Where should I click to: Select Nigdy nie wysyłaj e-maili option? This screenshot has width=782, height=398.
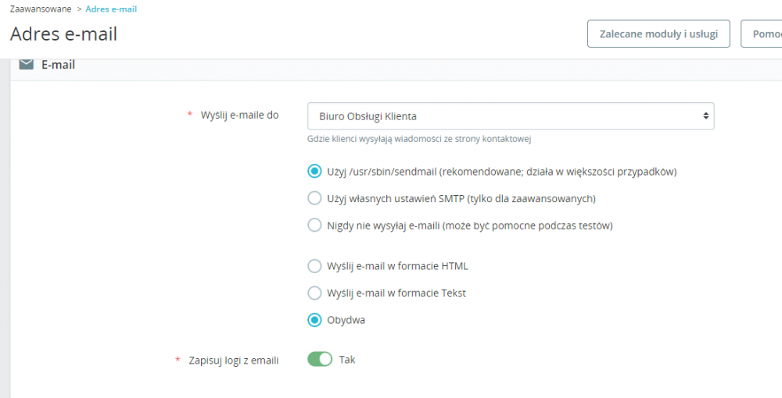coord(314,226)
